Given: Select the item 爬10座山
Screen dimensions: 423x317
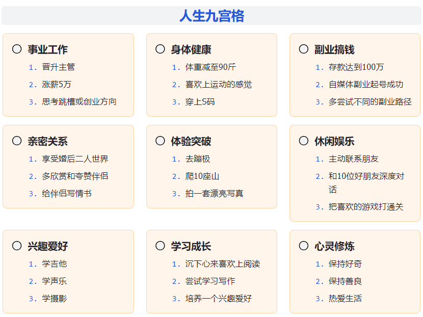Looking at the screenshot, I should click(202, 176).
